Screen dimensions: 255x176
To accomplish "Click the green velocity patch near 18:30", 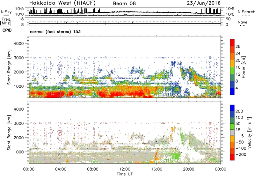I will click(x=176, y=156).
